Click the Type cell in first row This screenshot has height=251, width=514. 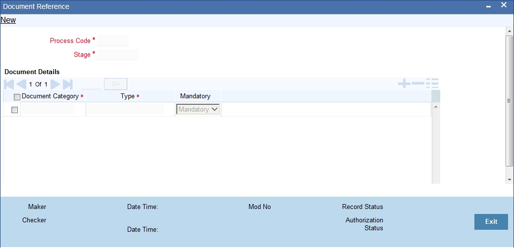[x=125, y=109]
